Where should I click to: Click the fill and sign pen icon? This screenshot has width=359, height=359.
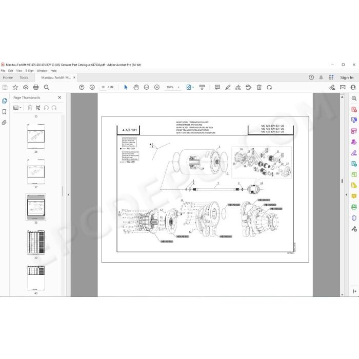pyautogui.click(x=332, y=87)
